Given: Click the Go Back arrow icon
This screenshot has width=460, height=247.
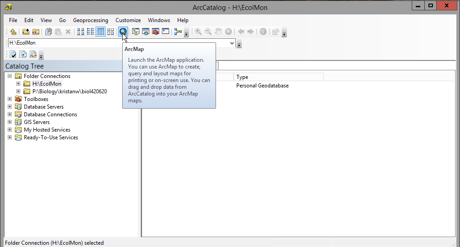Looking at the screenshot, I should click(241, 32).
